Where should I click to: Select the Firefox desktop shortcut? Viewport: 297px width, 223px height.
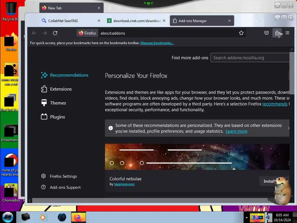pyautogui.click(x=11, y=42)
